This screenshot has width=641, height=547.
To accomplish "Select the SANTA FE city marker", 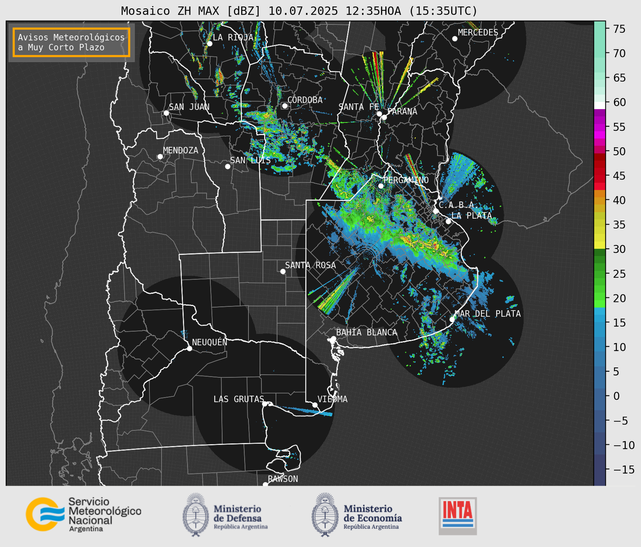I will (379, 114).
